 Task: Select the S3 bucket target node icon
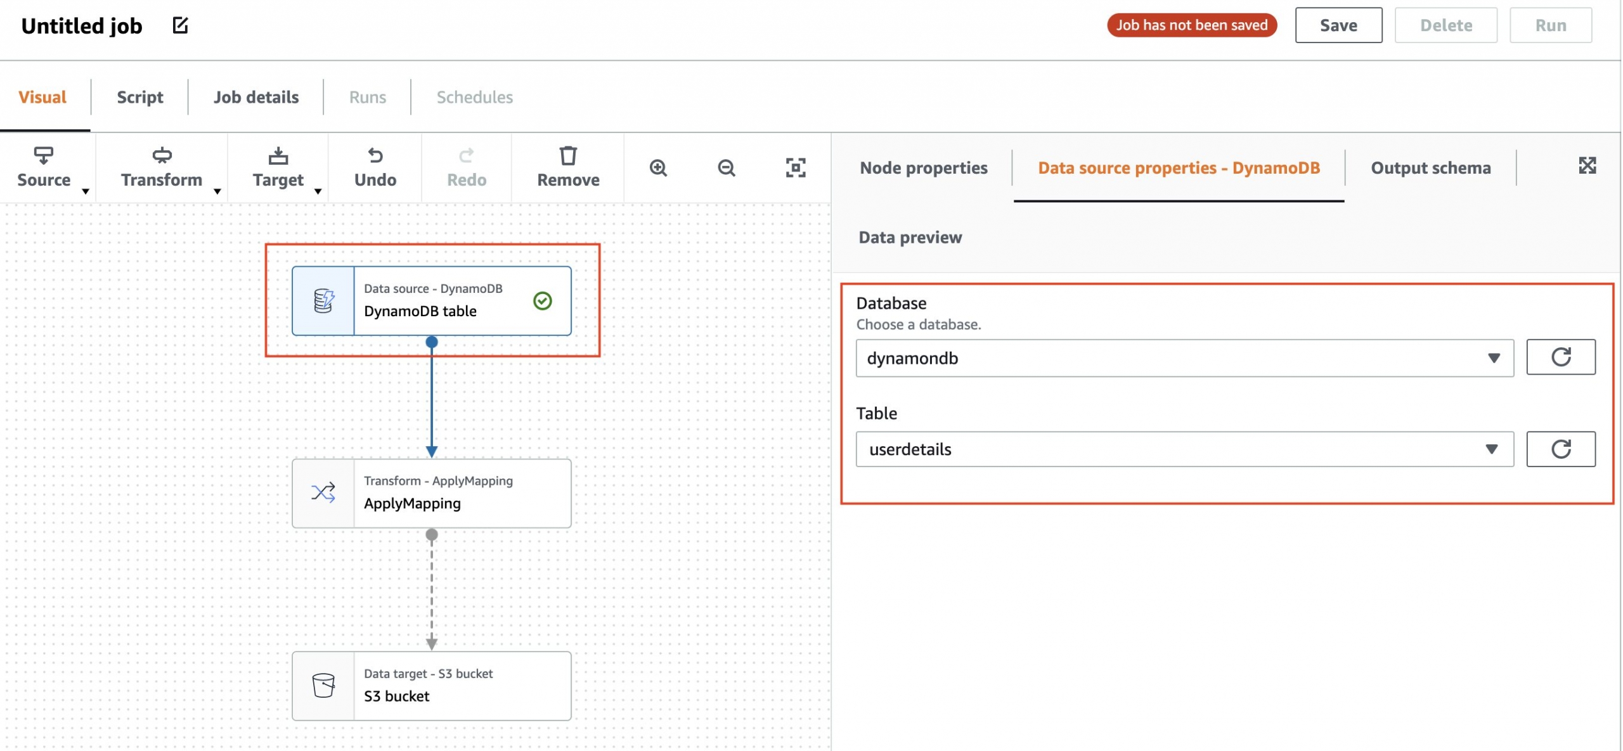click(x=323, y=686)
